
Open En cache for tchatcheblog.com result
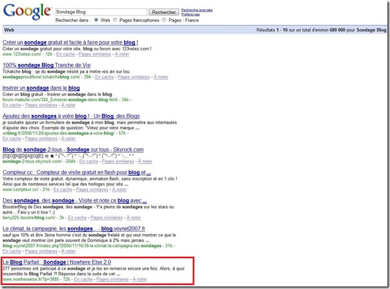click(x=105, y=77)
